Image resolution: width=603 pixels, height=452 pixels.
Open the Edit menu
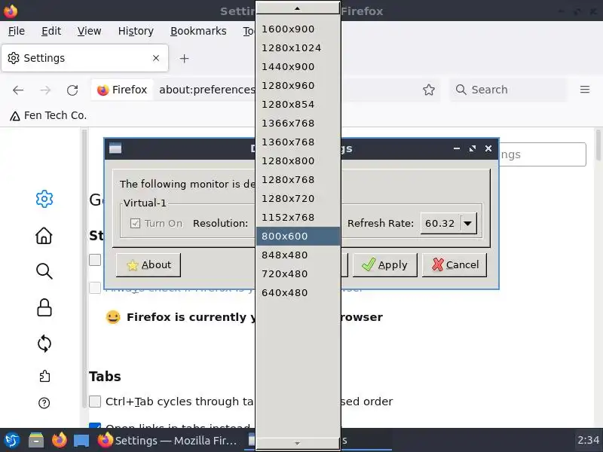click(51, 31)
